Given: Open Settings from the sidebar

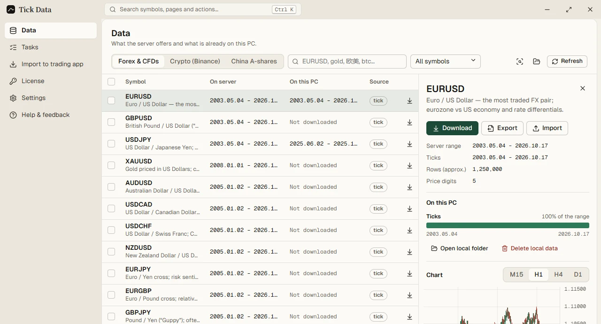Looking at the screenshot, I should pos(51,98).
